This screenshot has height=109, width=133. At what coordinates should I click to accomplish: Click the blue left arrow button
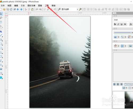(x=18, y=9)
